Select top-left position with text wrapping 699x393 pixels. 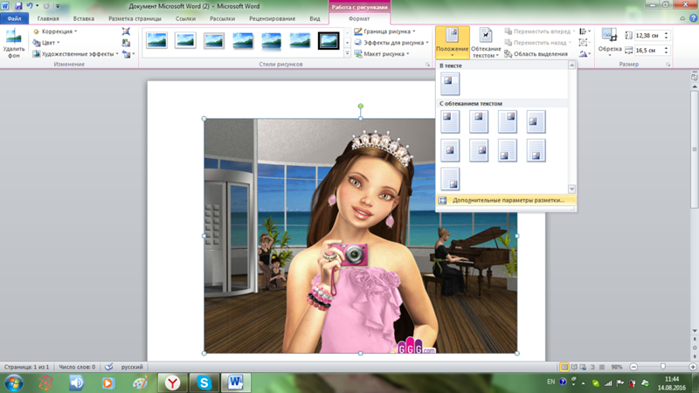click(450, 121)
